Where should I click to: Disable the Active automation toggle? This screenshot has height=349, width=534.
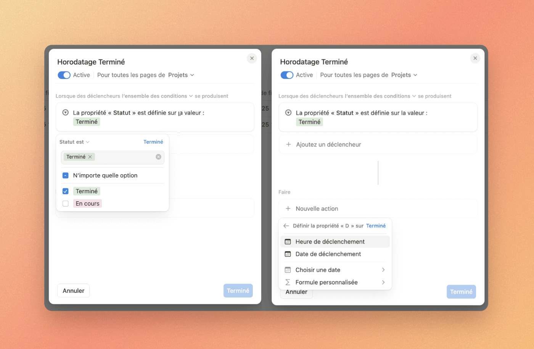pyautogui.click(x=64, y=75)
